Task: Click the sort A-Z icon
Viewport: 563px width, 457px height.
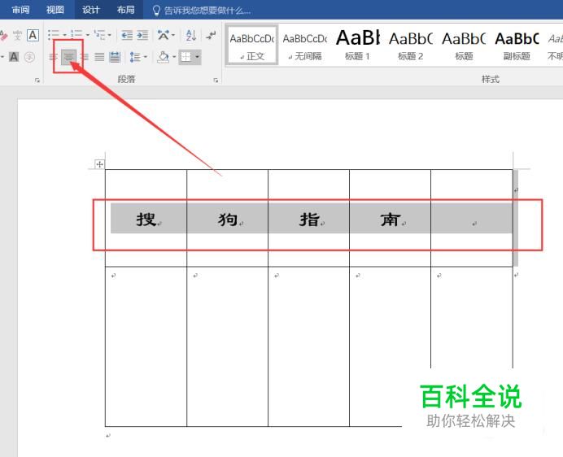Action: point(191,35)
